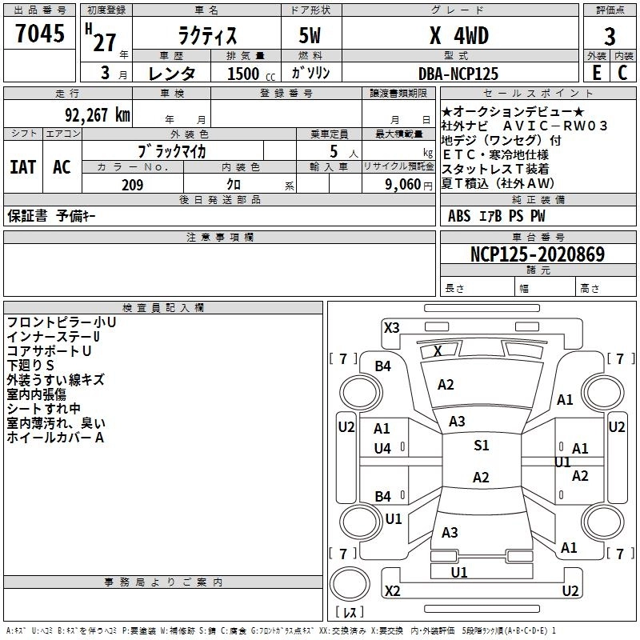This screenshot has height=640, width=640.
Task: Click the lot number 7045
Action: click(x=40, y=34)
